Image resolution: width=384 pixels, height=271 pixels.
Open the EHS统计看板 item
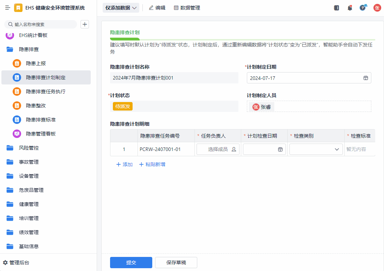(x=46, y=35)
